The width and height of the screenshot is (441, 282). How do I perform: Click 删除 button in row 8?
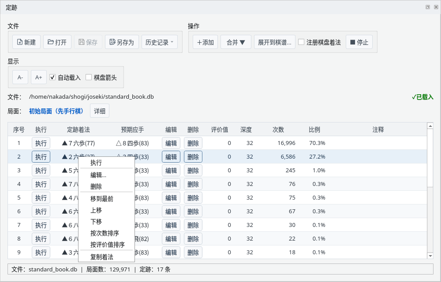pos(193,239)
